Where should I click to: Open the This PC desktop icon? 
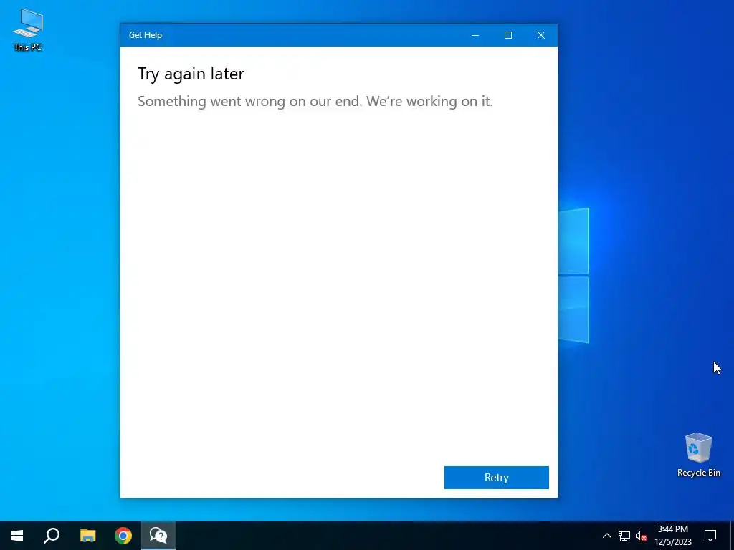click(28, 30)
